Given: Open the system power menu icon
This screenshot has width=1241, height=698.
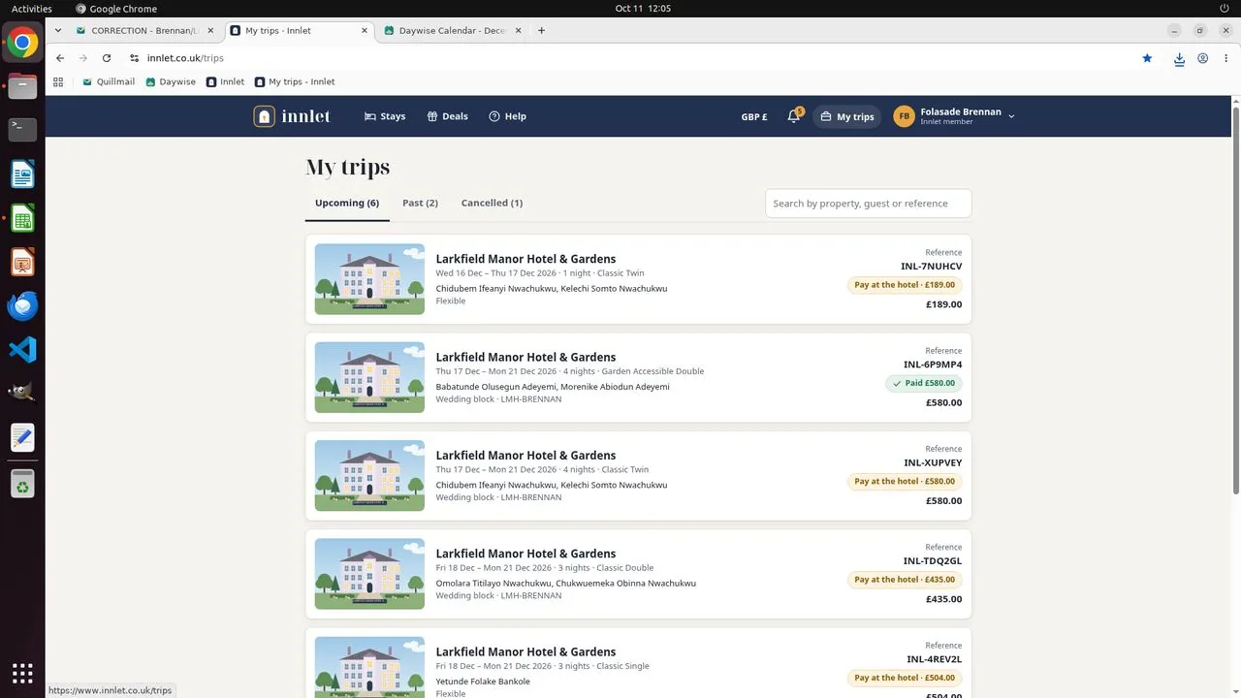Looking at the screenshot, I should point(1224,9).
